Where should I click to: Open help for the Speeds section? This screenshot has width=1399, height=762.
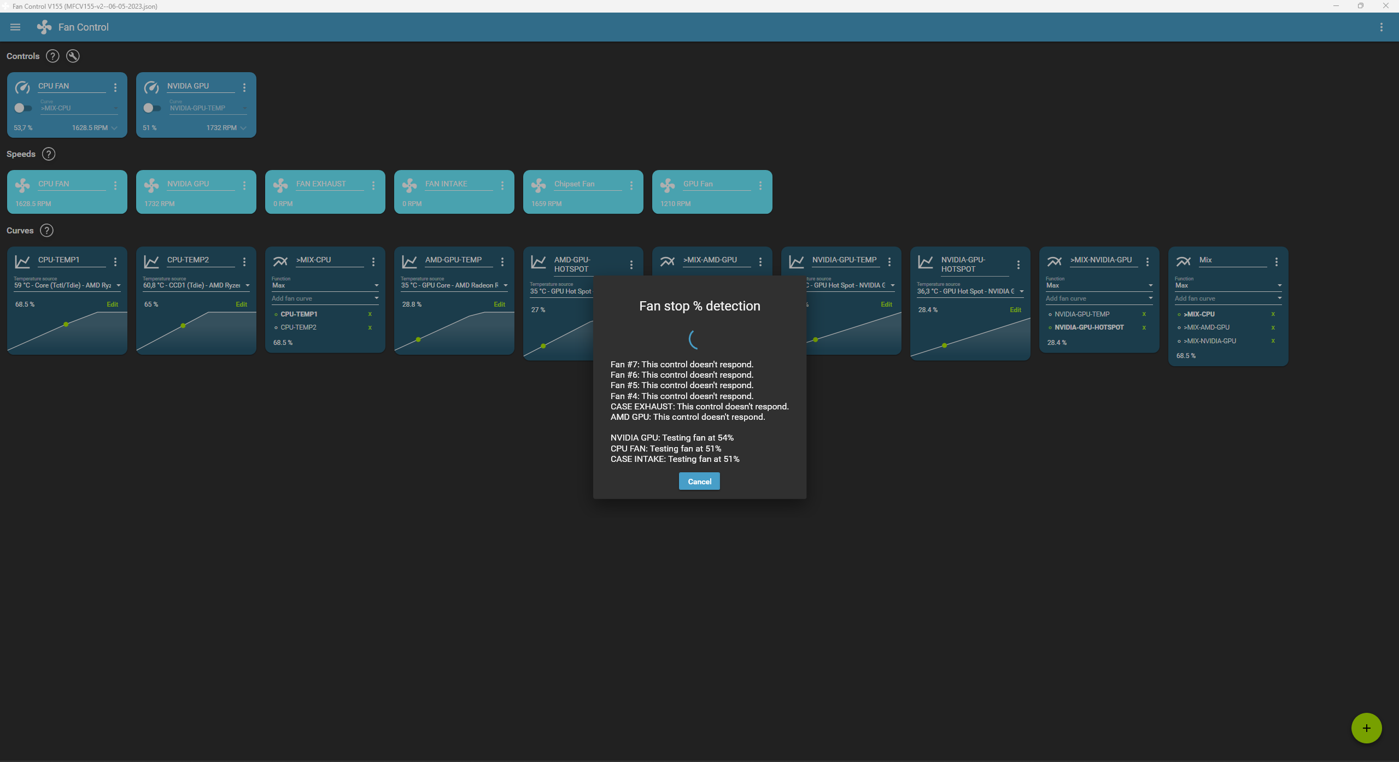pyautogui.click(x=48, y=154)
